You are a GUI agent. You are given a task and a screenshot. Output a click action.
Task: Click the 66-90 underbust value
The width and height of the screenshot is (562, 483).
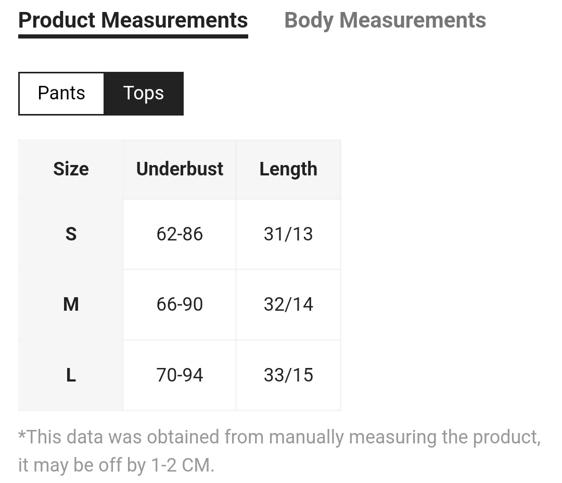pos(180,304)
